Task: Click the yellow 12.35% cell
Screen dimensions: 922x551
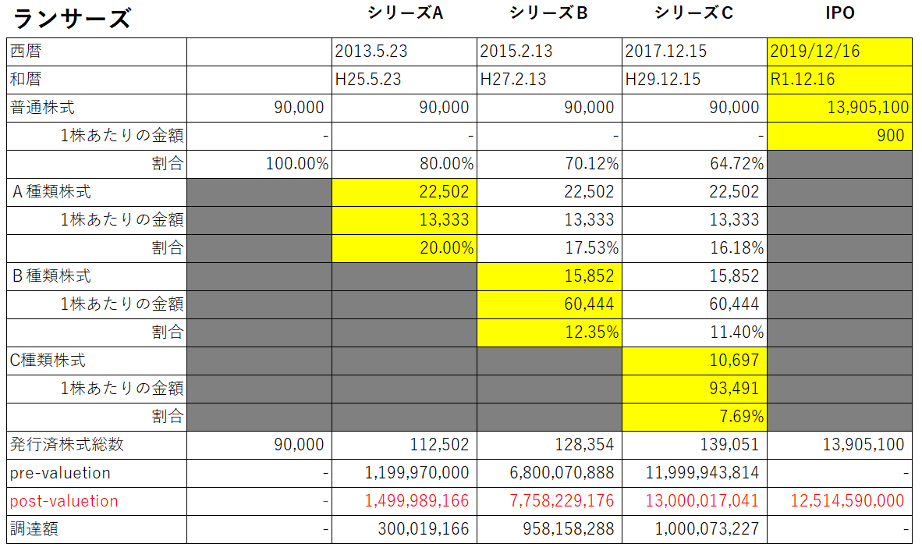Action: point(549,332)
